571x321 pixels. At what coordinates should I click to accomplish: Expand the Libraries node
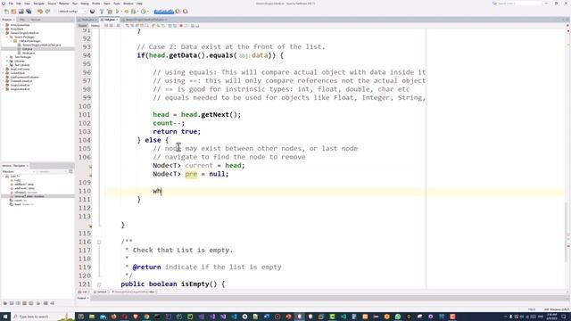[x=7, y=62]
